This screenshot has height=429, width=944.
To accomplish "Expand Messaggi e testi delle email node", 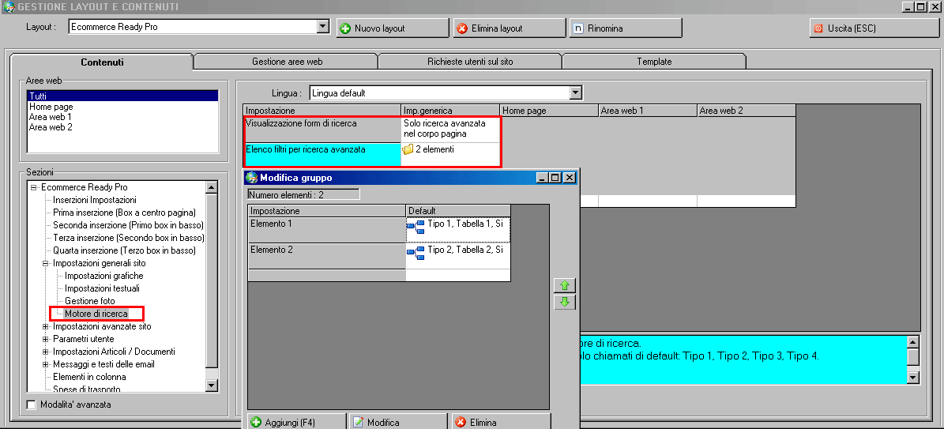I will (x=46, y=364).
